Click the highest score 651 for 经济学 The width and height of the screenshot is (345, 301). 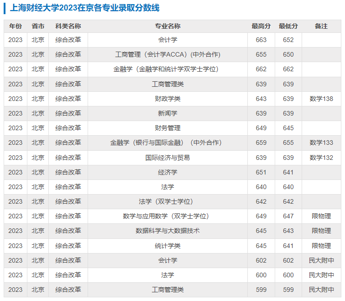[x=261, y=172]
